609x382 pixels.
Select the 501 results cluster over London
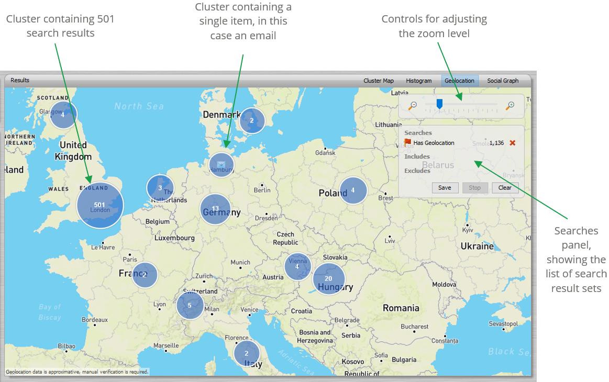100,205
